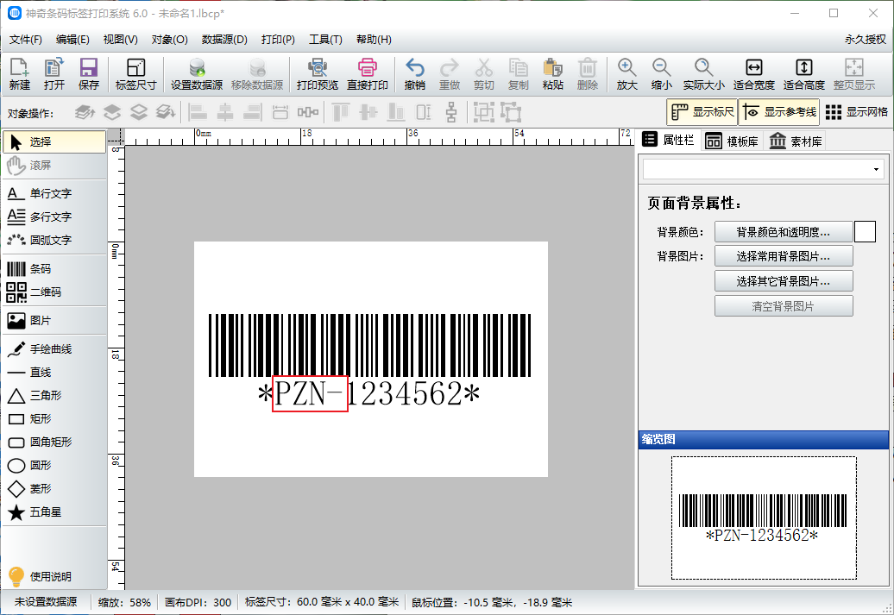Screen dimensions: 894x615
Task: Click the 新建 (New) toolbar icon
Action: (x=19, y=74)
